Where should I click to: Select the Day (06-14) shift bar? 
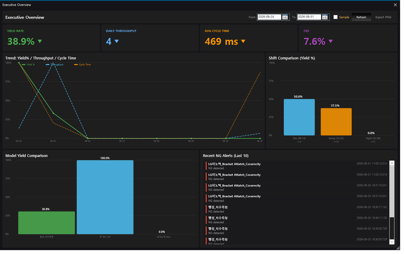[x=299, y=117]
